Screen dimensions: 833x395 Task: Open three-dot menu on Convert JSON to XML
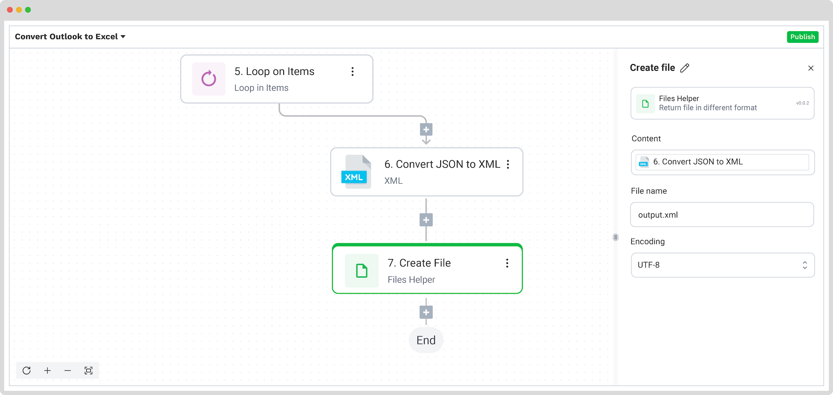pos(508,164)
